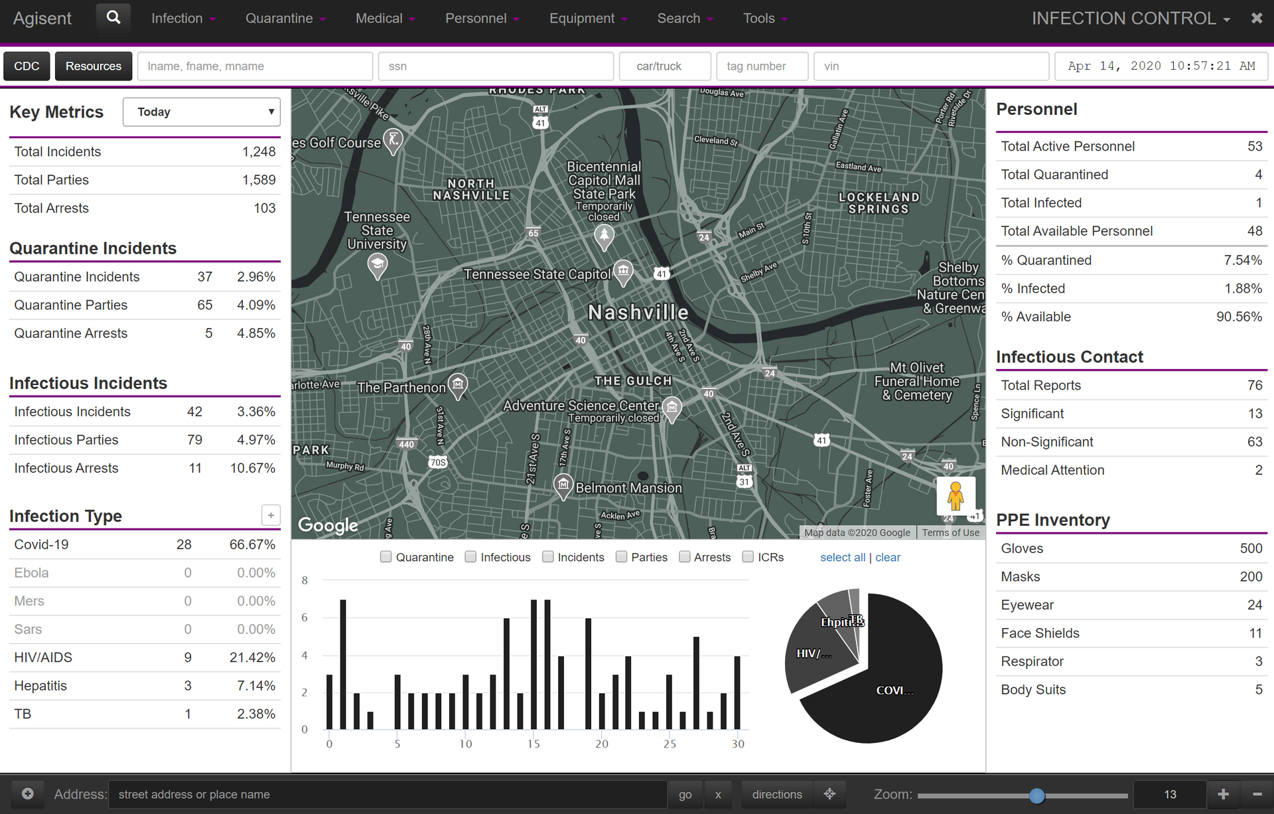Image resolution: width=1274 pixels, height=814 pixels.
Task: Click the plus icon beside Infection Type
Action: pos(271,515)
